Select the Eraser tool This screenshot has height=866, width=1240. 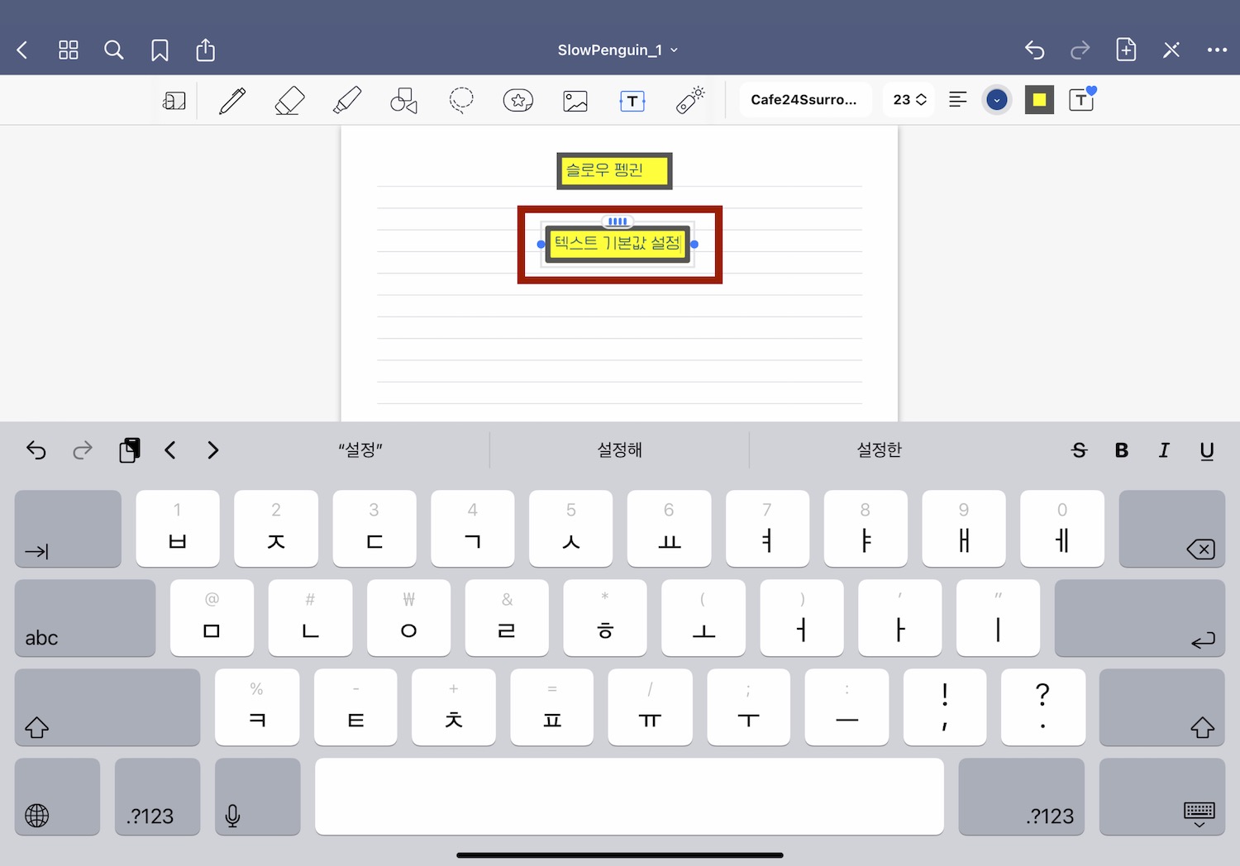[289, 101]
